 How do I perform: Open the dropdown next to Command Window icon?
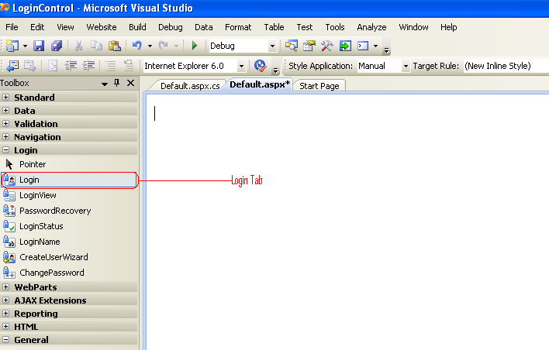(x=375, y=46)
